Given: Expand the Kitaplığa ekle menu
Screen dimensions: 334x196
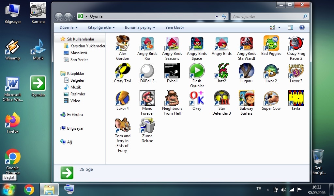Looking at the screenshot, I should tap(101, 27).
